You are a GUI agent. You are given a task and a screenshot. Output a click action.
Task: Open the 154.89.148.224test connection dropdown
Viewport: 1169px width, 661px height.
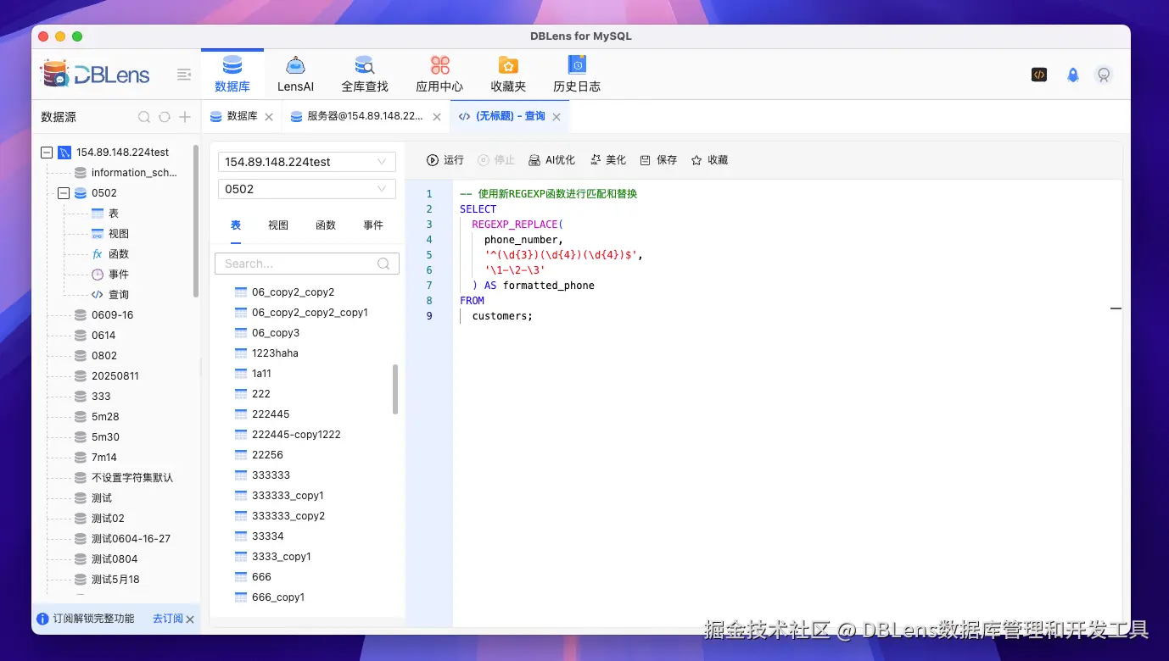click(307, 162)
